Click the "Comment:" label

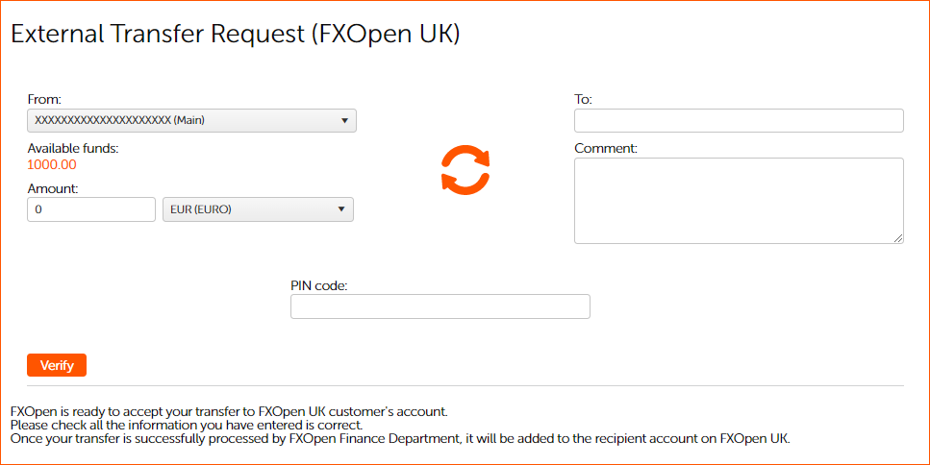coord(606,148)
